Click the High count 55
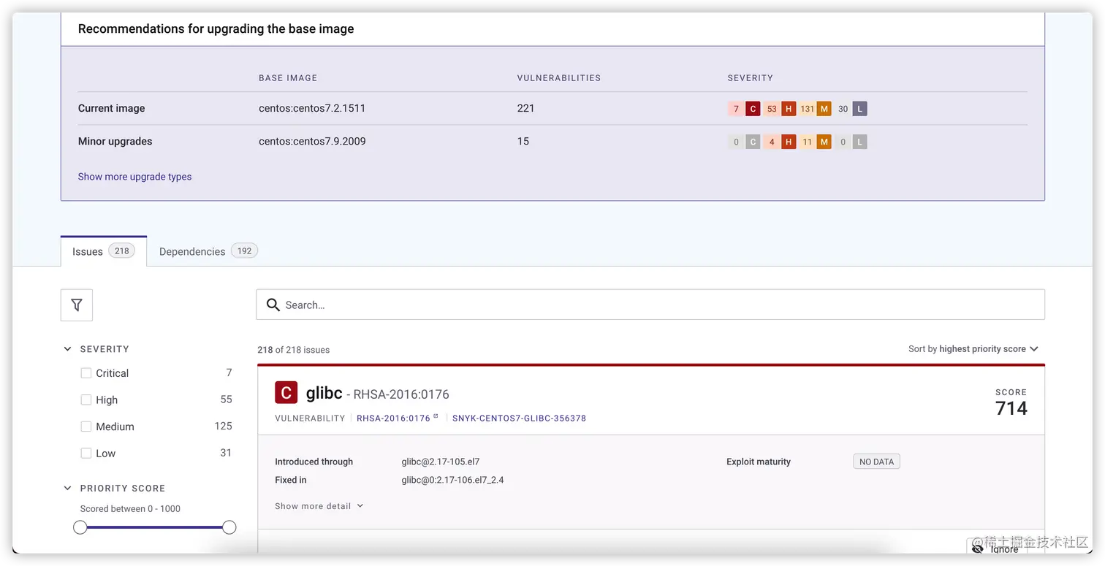This screenshot has width=1105, height=566. coord(227,399)
